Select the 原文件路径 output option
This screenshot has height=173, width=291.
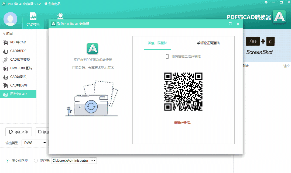[8, 161]
